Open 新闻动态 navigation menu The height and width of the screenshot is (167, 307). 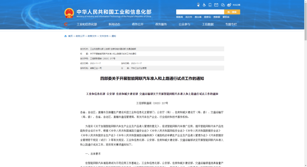[114, 24]
